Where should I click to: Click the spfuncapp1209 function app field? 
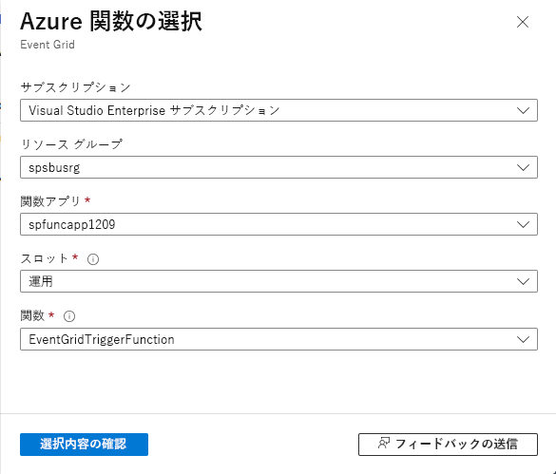coord(278,224)
